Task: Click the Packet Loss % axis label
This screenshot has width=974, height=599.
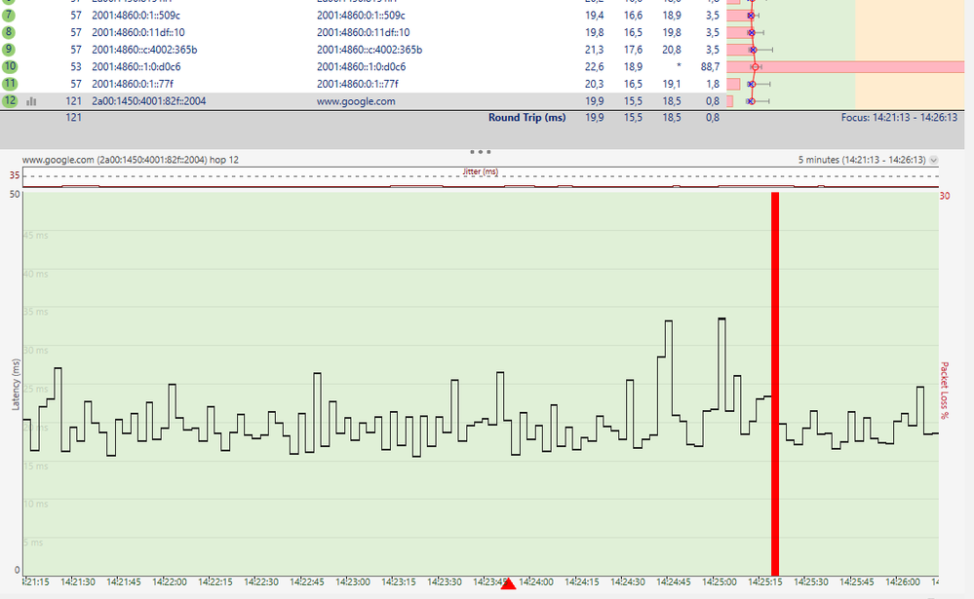Action: 945,391
